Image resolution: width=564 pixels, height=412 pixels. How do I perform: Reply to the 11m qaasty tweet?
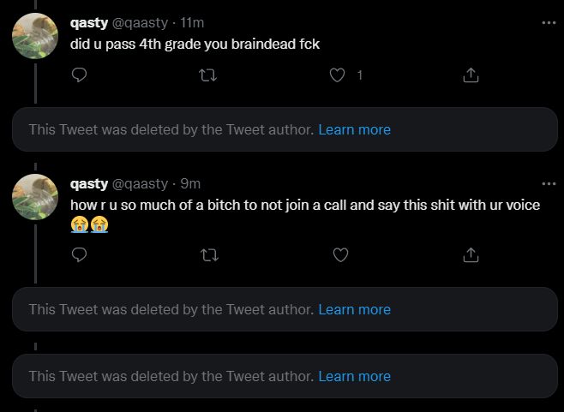tap(79, 75)
